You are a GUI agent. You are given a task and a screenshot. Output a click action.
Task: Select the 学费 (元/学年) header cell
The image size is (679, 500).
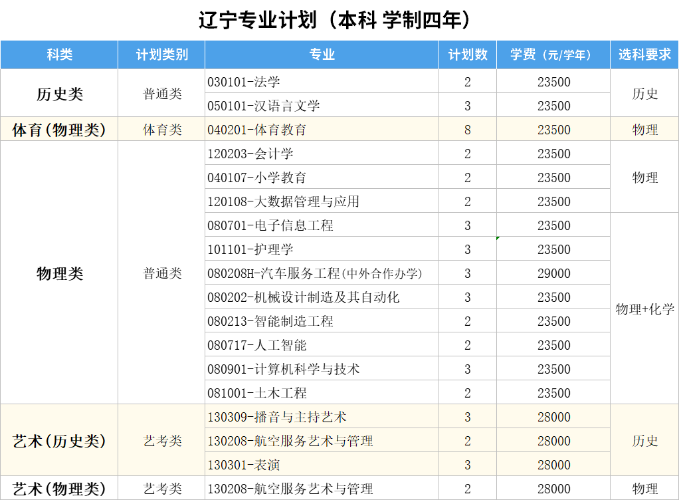(x=553, y=55)
